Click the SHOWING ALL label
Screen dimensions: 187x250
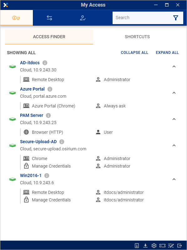tap(21, 53)
